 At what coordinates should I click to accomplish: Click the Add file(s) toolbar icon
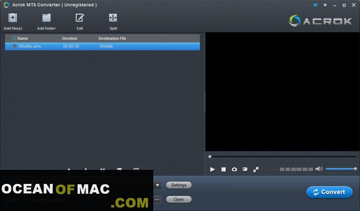click(x=13, y=18)
